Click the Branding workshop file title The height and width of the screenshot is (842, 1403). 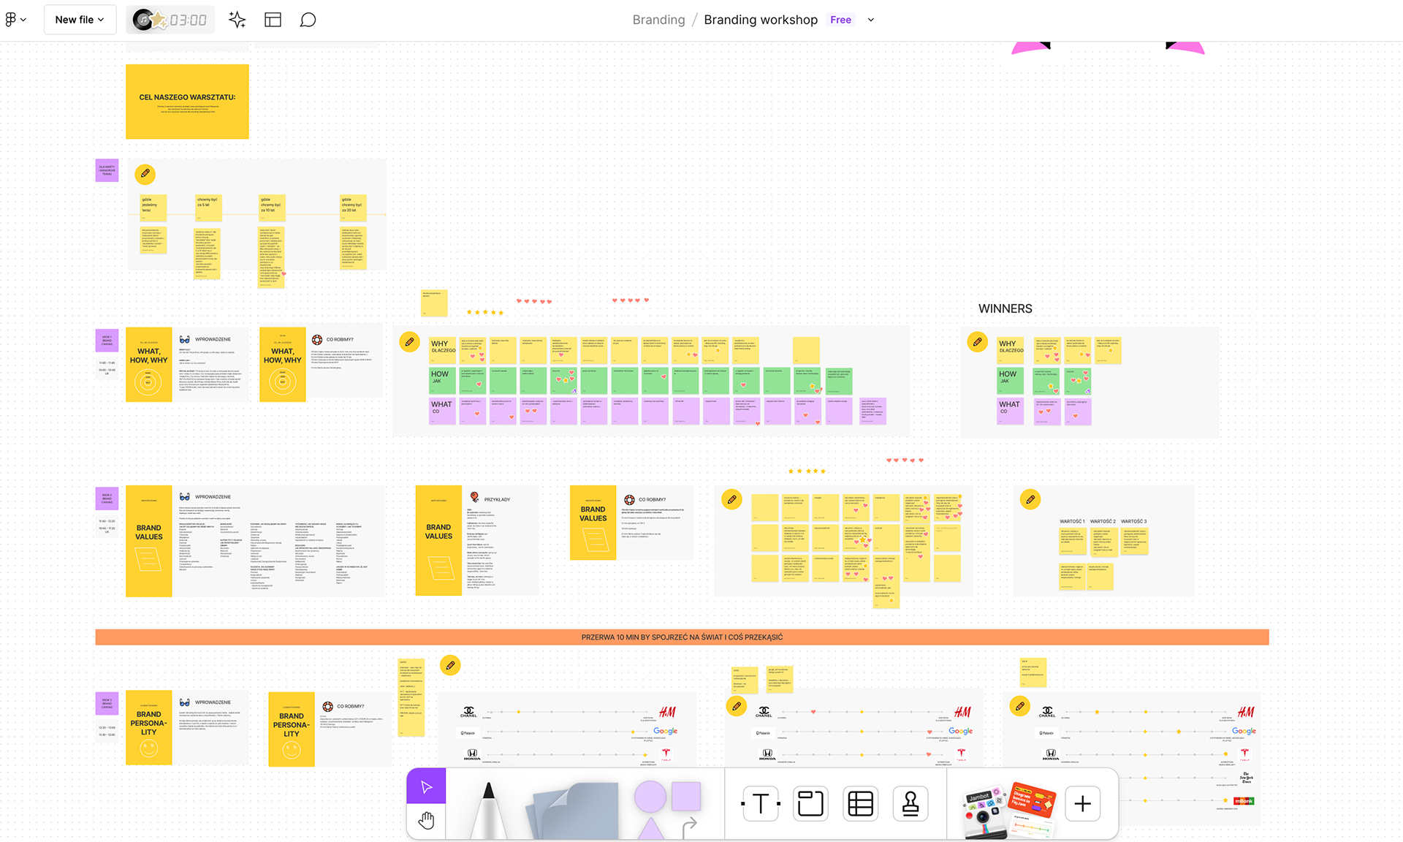(x=760, y=20)
